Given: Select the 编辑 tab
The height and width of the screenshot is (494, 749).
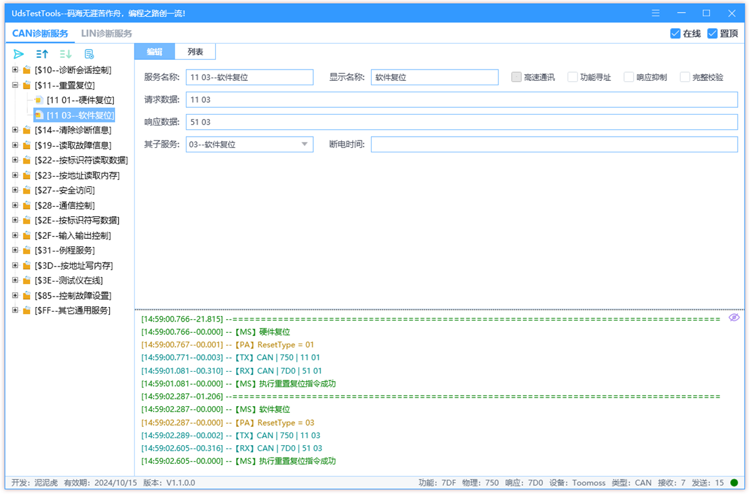Looking at the screenshot, I should point(155,51).
